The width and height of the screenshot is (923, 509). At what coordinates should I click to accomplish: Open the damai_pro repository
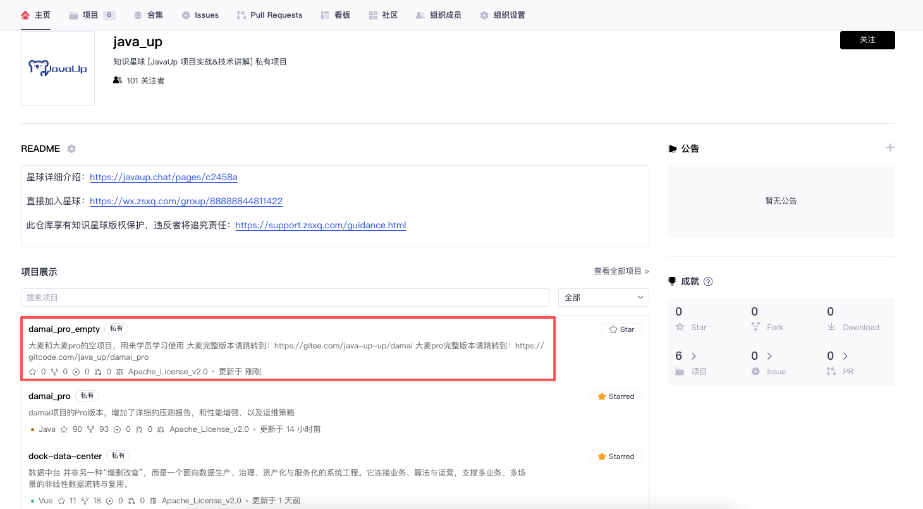coord(49,396)
